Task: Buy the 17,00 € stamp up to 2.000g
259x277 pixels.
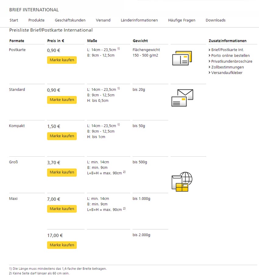Action: 62,245
